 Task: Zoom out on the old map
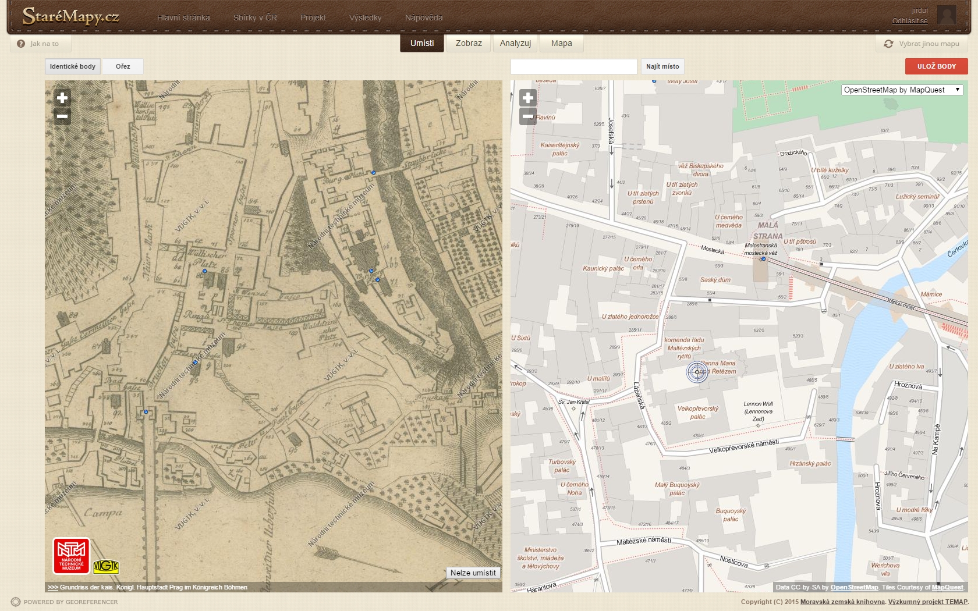click(x=62, y=116)
